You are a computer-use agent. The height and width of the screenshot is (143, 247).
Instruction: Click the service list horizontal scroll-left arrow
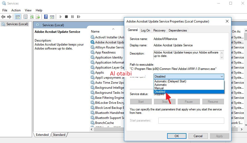[x=92, y=129]
